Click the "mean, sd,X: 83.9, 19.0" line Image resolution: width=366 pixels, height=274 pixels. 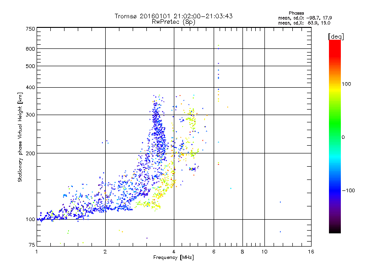click(x=304, y=23)
